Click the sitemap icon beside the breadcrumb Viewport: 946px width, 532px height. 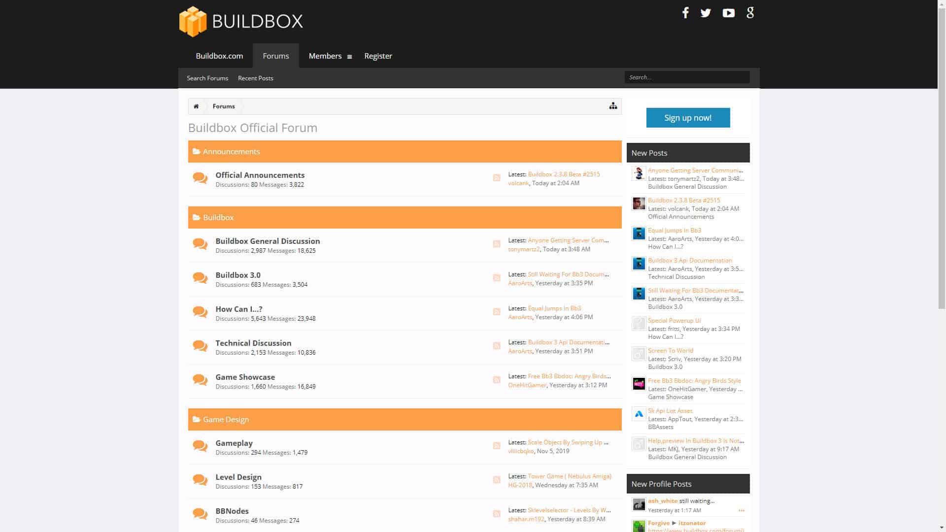(613, 105)
